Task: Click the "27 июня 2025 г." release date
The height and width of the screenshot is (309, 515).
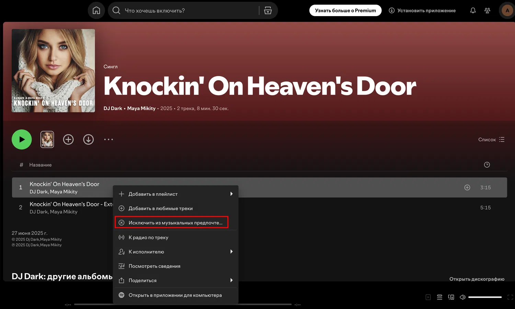Action: 30,233
